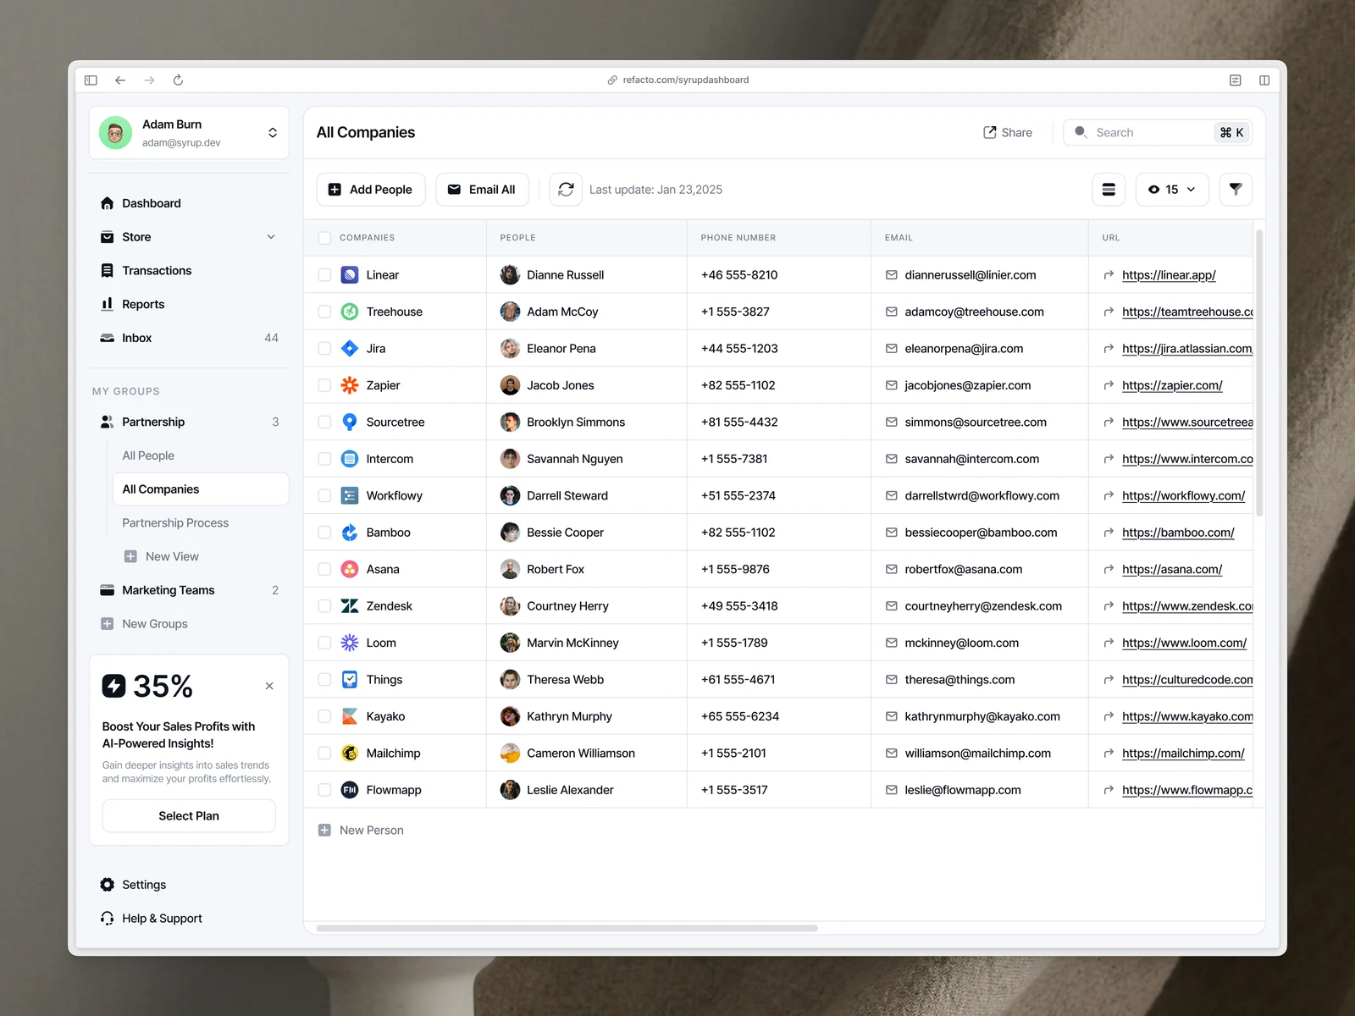The width and height of the screenshot is (1355, 1016).
Task: Open the https://mailchimp.com/ link
Action: [x=1183, y=754]
